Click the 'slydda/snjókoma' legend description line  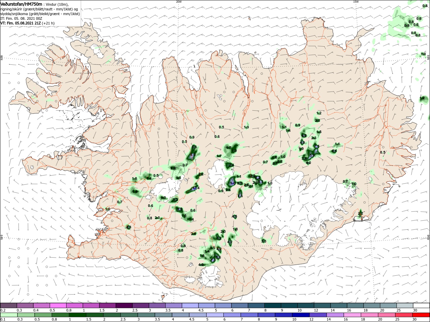click(x=40, y=14)
